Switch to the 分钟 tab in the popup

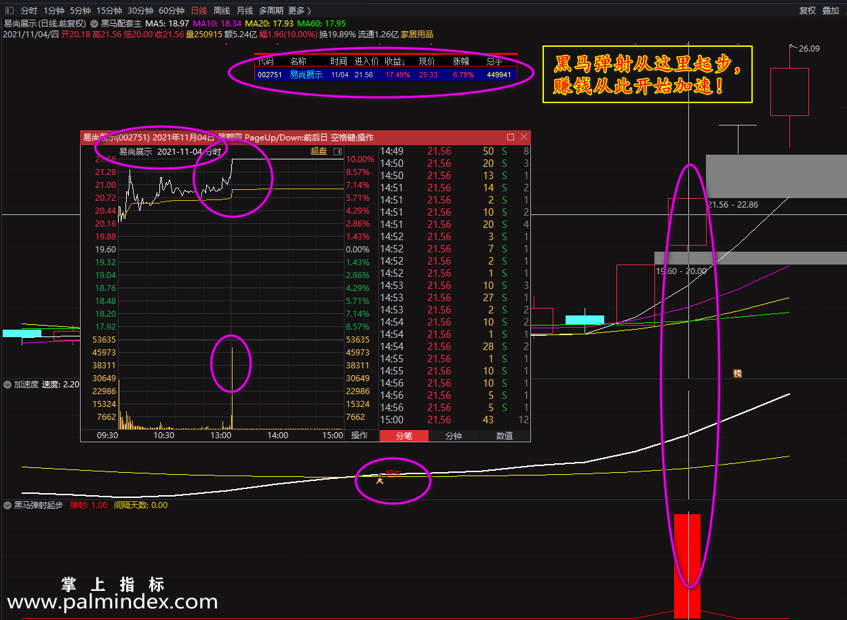pyautogui.click(x=454, y=435)
